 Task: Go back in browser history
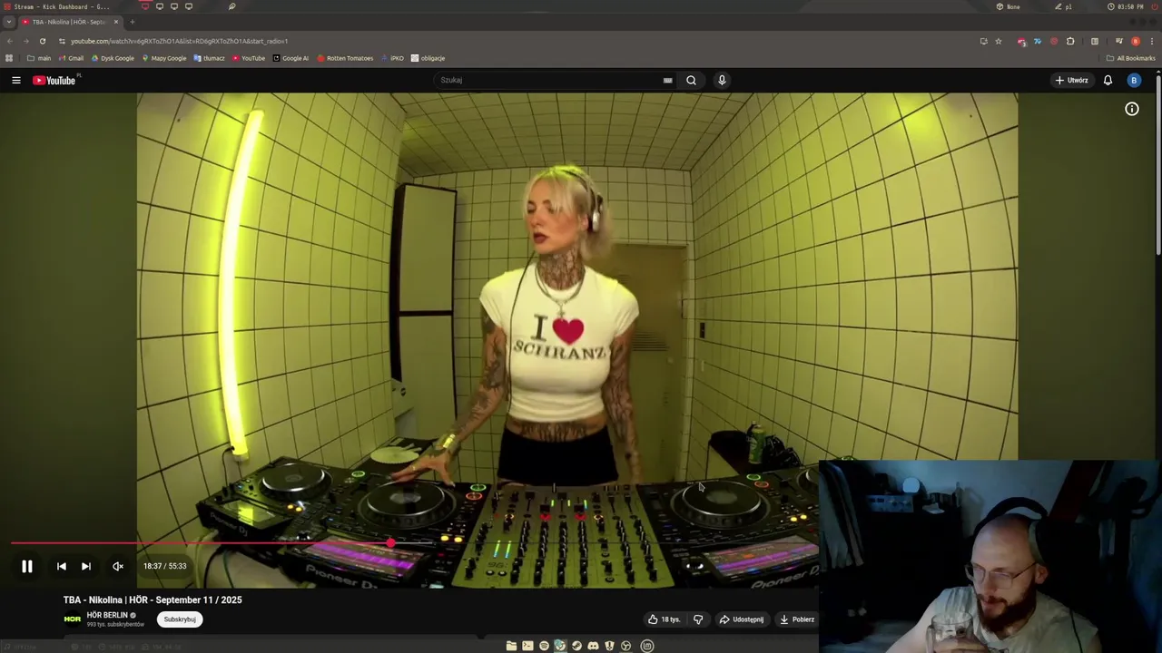[10, 41]
